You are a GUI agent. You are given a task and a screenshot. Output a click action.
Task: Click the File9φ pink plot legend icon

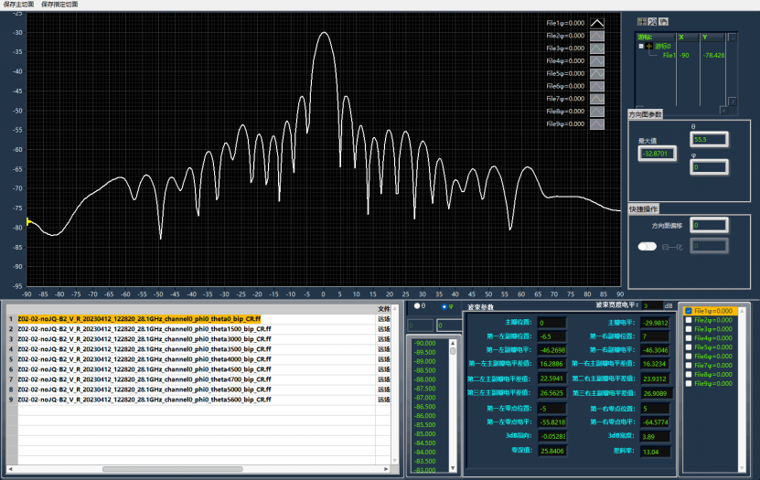pos(597,123)
